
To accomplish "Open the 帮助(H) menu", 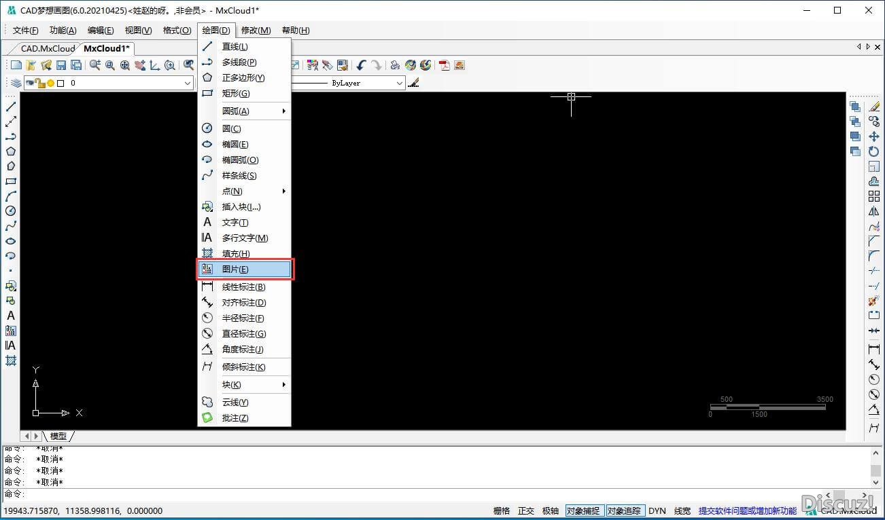I will (x=295, y=31).
